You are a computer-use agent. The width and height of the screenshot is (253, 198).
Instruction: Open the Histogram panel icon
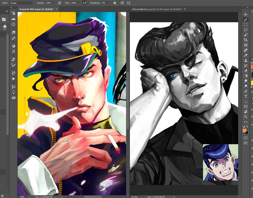pyautogui.click(x=13, y=19)
